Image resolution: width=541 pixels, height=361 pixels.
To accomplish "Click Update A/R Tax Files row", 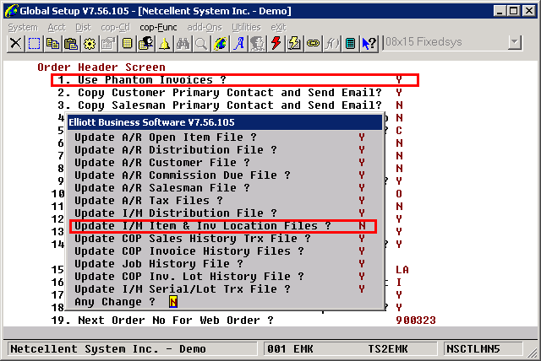I will click(220, 201).
